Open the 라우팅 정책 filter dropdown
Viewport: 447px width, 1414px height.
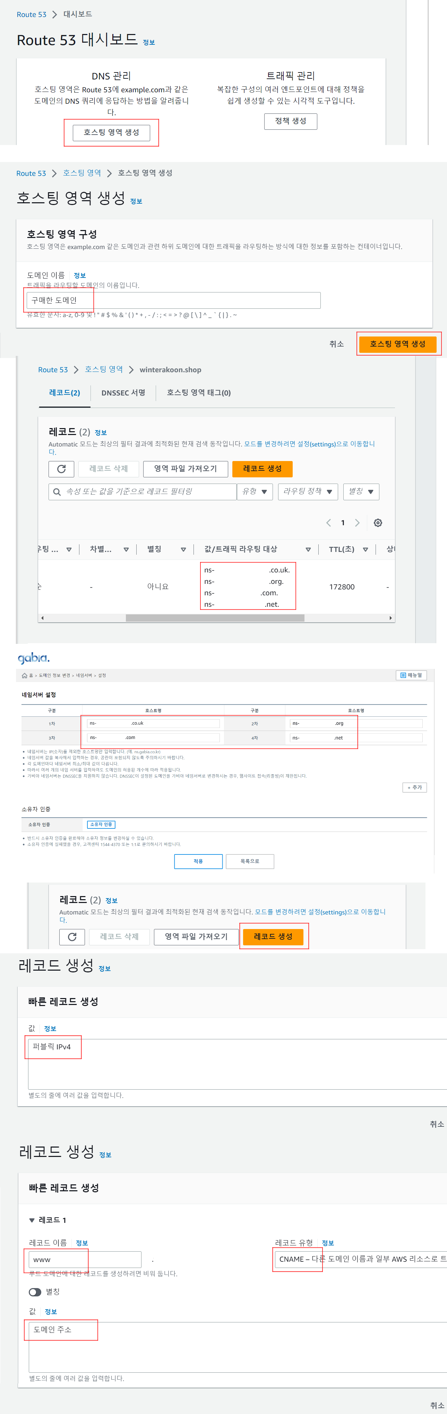pyautogui.click(x=308, y=492)
